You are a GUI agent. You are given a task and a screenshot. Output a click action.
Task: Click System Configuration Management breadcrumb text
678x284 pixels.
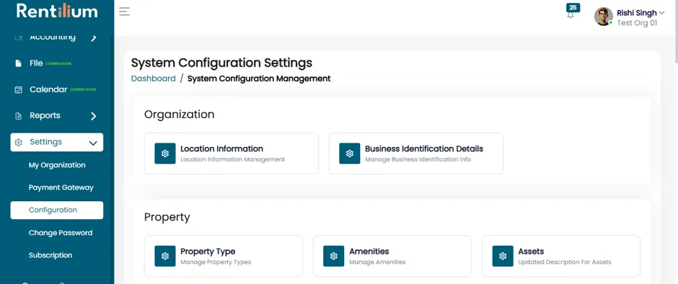(259, 79)
